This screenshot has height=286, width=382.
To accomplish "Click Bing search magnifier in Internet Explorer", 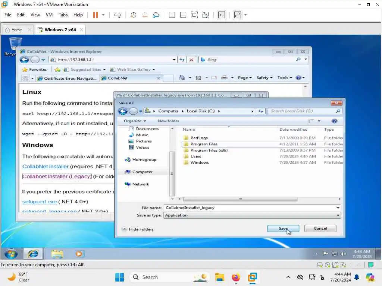I will 298,59.
